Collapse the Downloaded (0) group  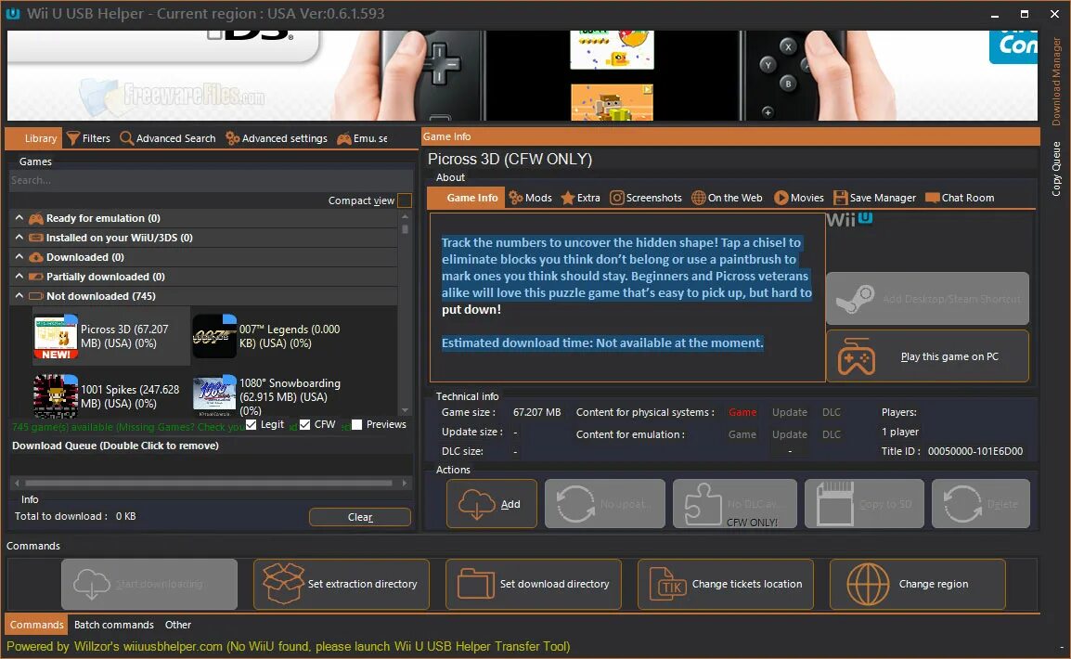pyautogui.click(x=19, y=257)
